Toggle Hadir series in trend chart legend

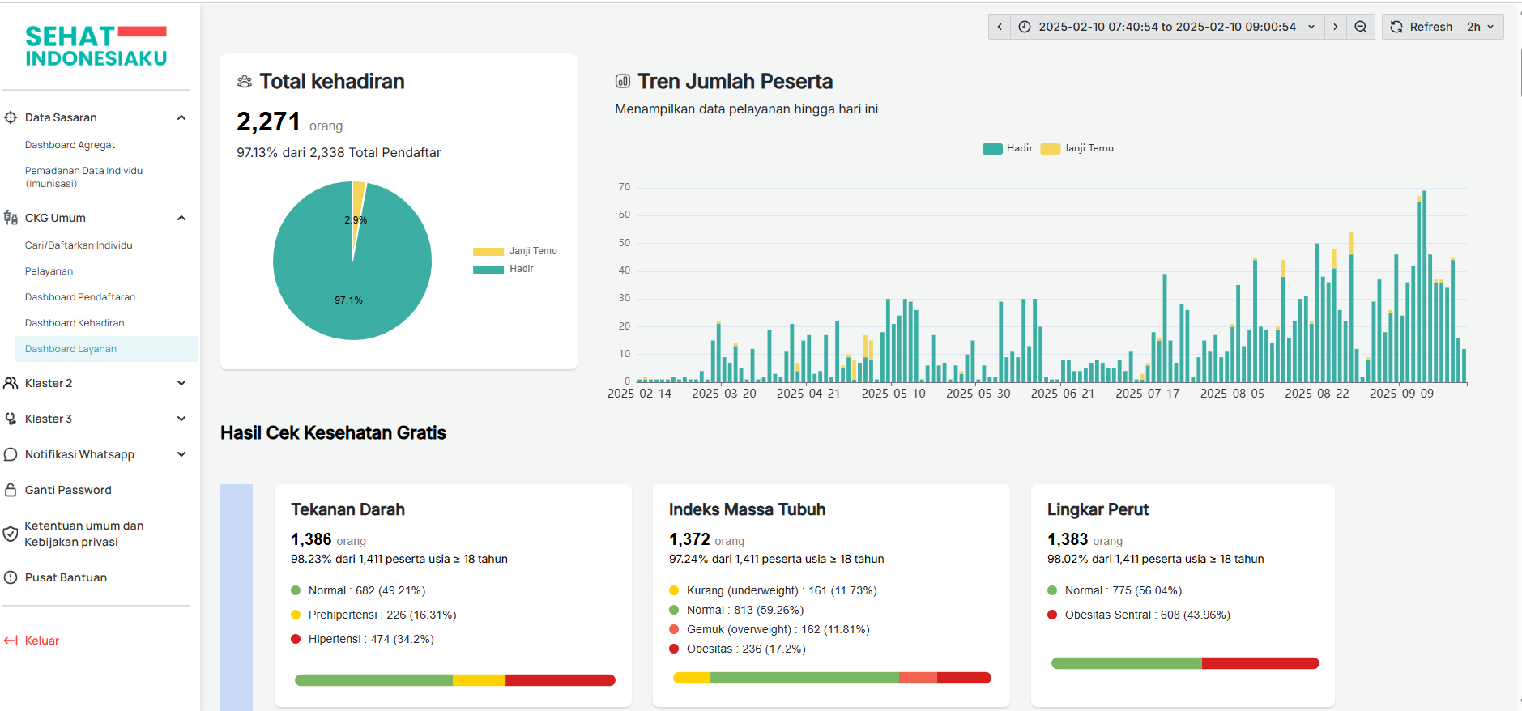point(1008,148)
